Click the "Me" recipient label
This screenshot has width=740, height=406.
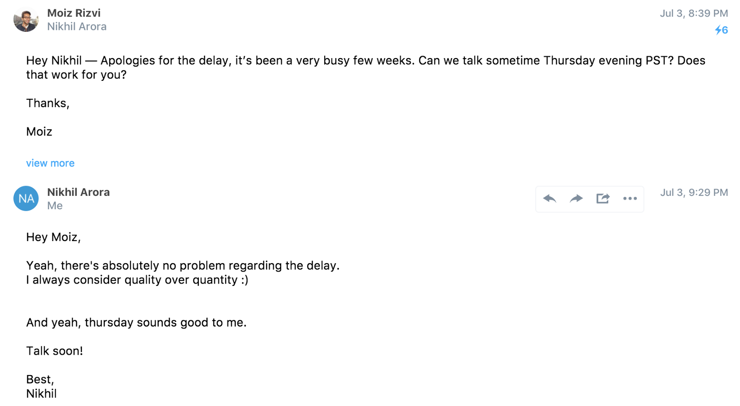[55, 206]
